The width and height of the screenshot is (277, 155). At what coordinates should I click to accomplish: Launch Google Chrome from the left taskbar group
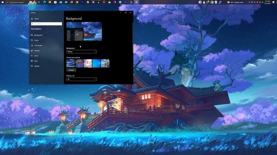(77, 2)
